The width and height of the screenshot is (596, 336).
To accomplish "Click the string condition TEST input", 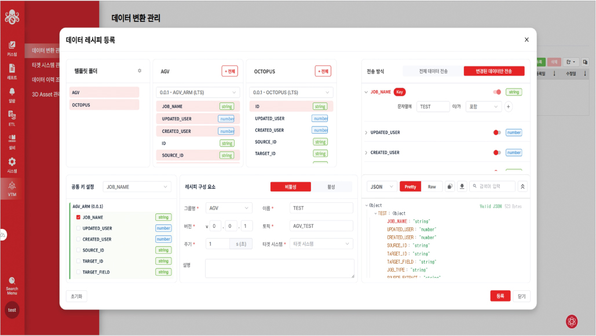I will coord(433,106).
